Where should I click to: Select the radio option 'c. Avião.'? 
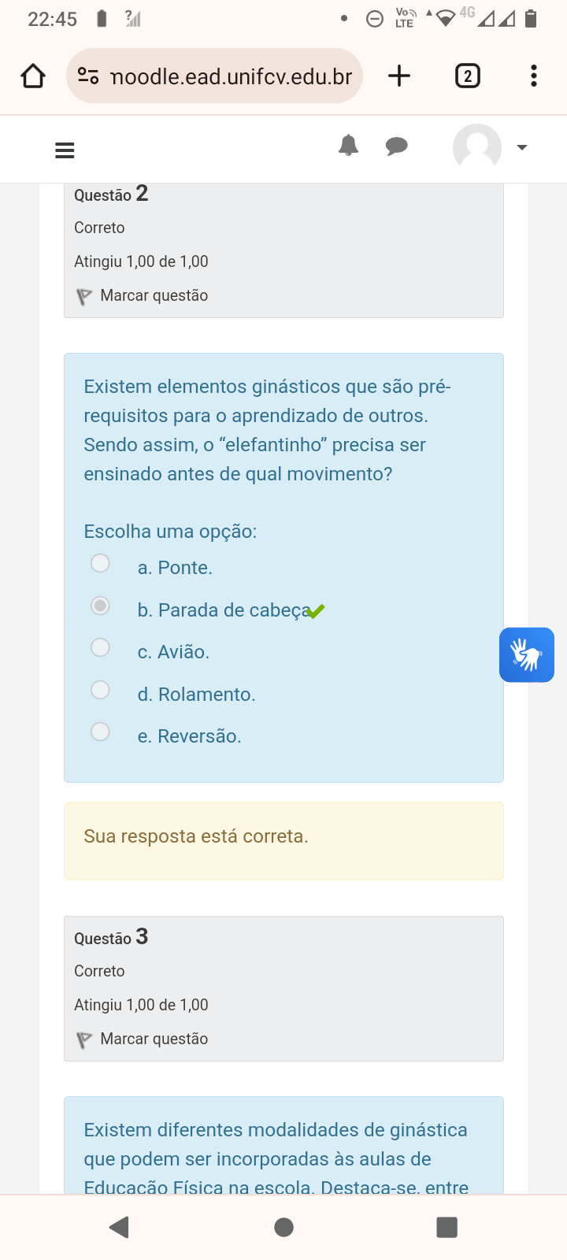click(x=100, y=647)
